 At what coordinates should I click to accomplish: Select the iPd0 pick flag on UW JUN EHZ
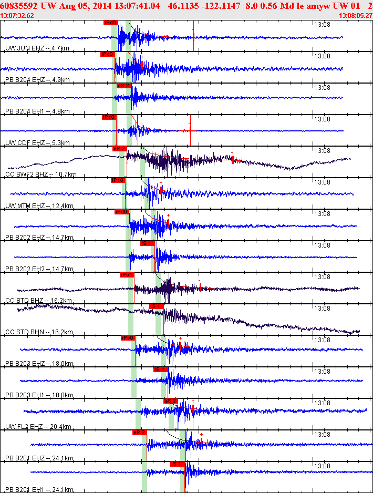(111, 23)
